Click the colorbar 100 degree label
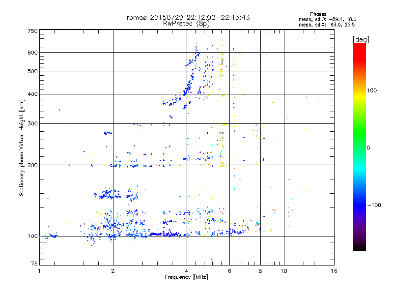393x295 pixels. click(x=372, y=90)
